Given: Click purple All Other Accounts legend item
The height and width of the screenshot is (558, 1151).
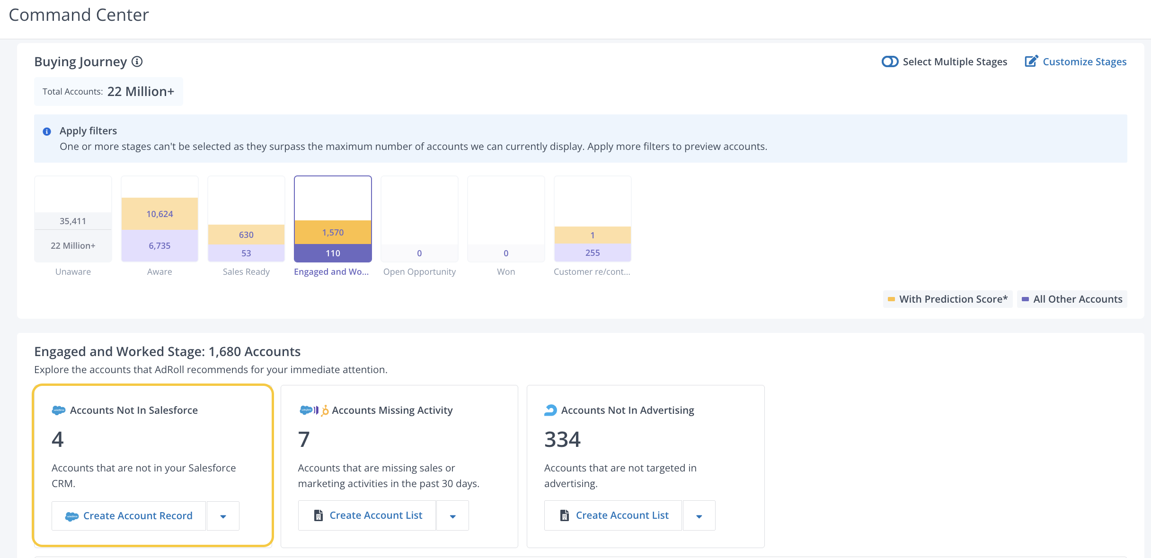Looking at the screenshot, I should coord(1072,299).
